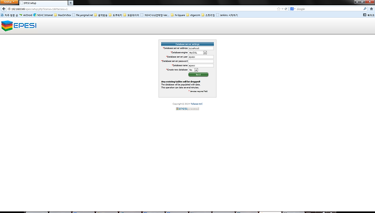Select the EPESI setup tab
This screenshot has height=213, width=375.
pos(43,3)
